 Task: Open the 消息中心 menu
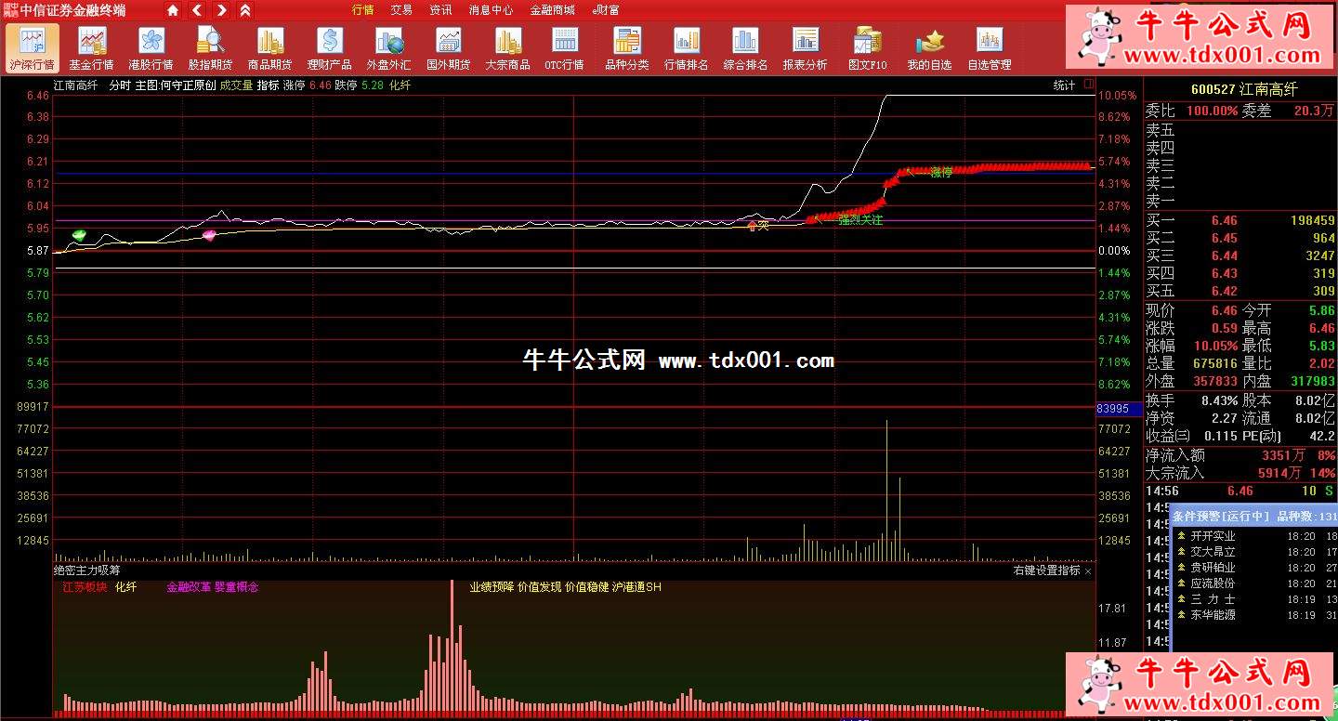(x=491, y=10)
